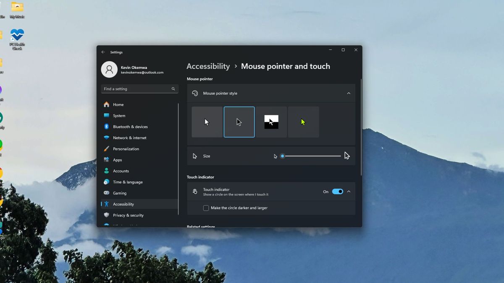504x283 pixels.
Task: Select the black mouse pointer style
Action: (239, 122)
